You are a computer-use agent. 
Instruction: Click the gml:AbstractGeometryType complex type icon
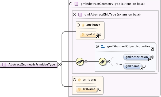coord(76,4)
